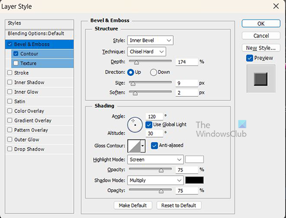Click the Depth value field 174

(x=186, y=62)
